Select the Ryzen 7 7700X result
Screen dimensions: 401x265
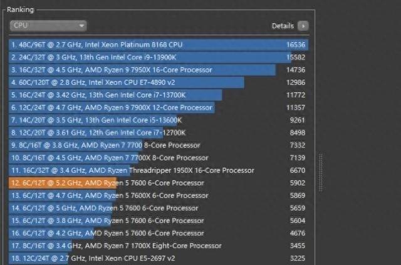point(159,157)
